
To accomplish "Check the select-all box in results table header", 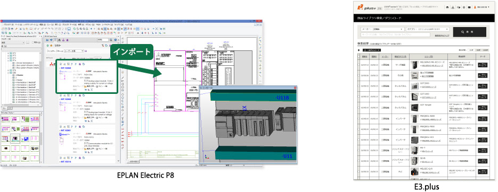I will click(x=358, y=56).
